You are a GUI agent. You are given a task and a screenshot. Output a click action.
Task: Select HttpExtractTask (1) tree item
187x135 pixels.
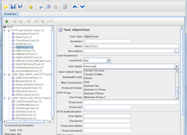click(27, 54)
